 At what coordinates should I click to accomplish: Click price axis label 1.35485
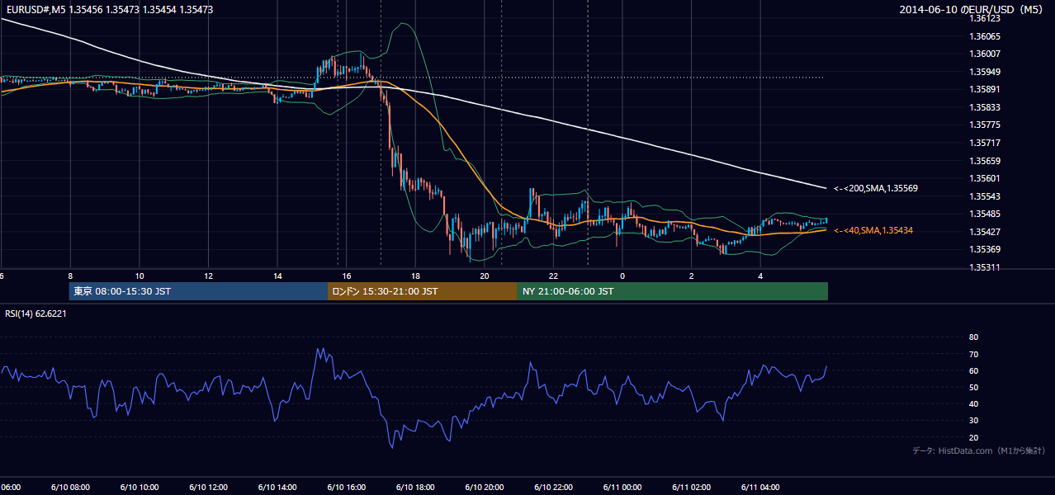[985, 214]
